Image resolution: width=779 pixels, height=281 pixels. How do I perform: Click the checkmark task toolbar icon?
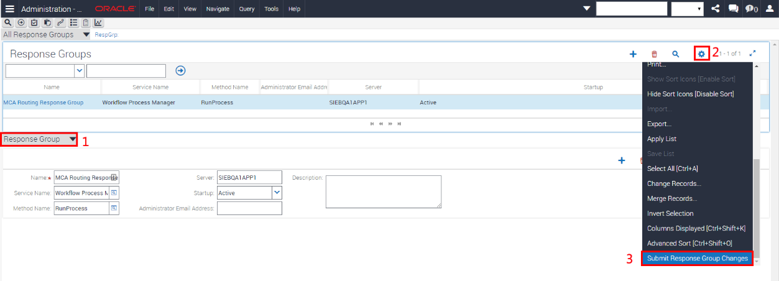click(x=34, y=22)
